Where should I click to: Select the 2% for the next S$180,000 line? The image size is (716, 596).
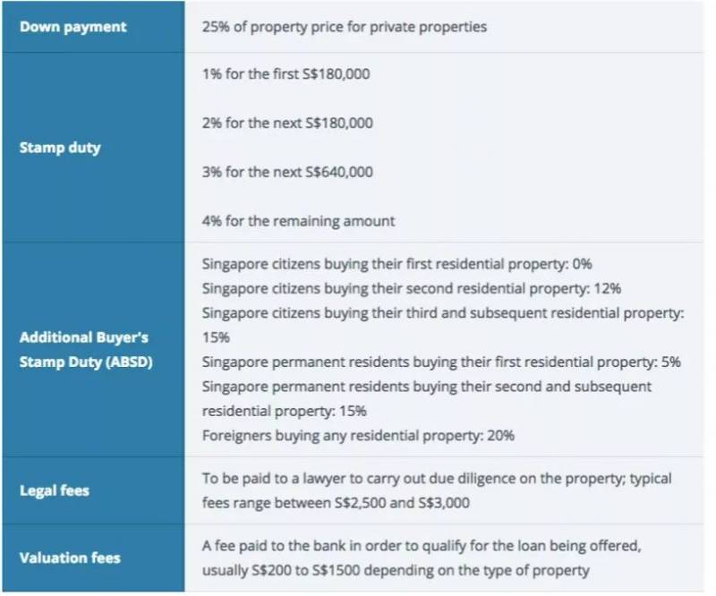(287, 123)
